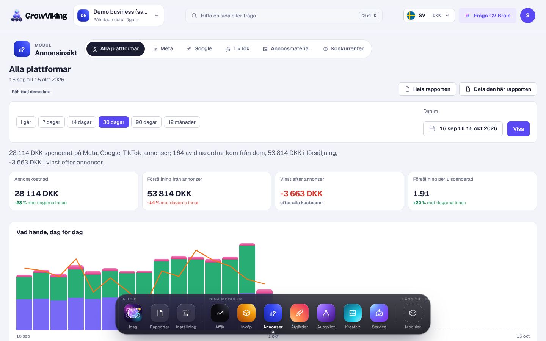
Task: Open the date range picker 16 sep till 15 okt 2026
Action: click(x=463, y=129)
